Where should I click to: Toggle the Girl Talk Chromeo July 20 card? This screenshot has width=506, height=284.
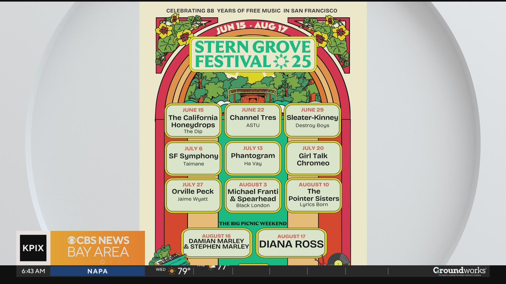[x=313, y=158]
